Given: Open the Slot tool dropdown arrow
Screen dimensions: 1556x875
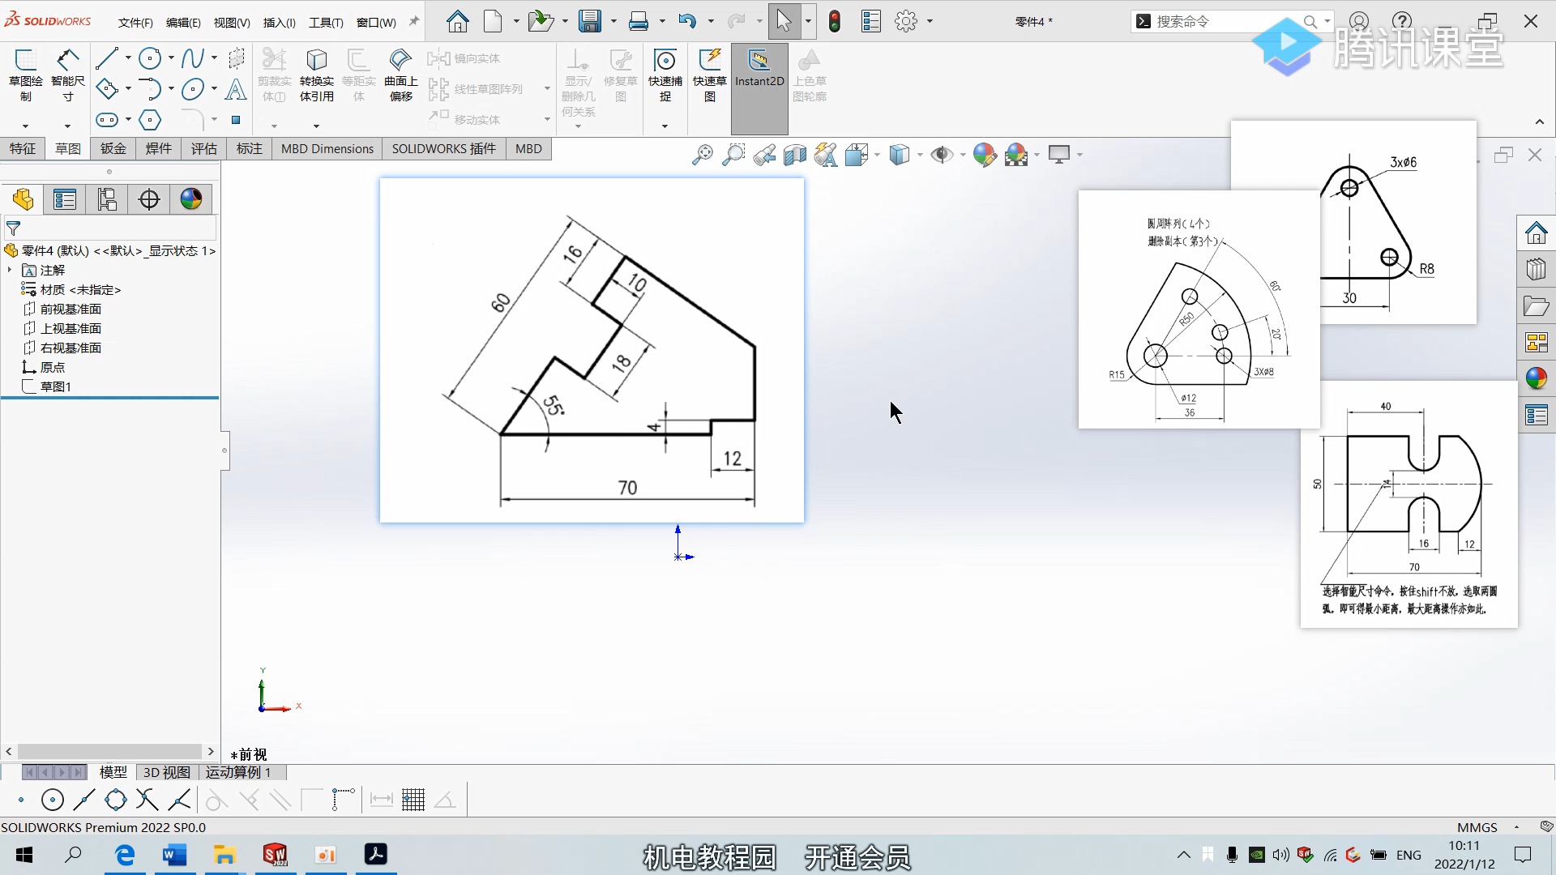Looking at the screenshot, I should (x=128, y=120).
